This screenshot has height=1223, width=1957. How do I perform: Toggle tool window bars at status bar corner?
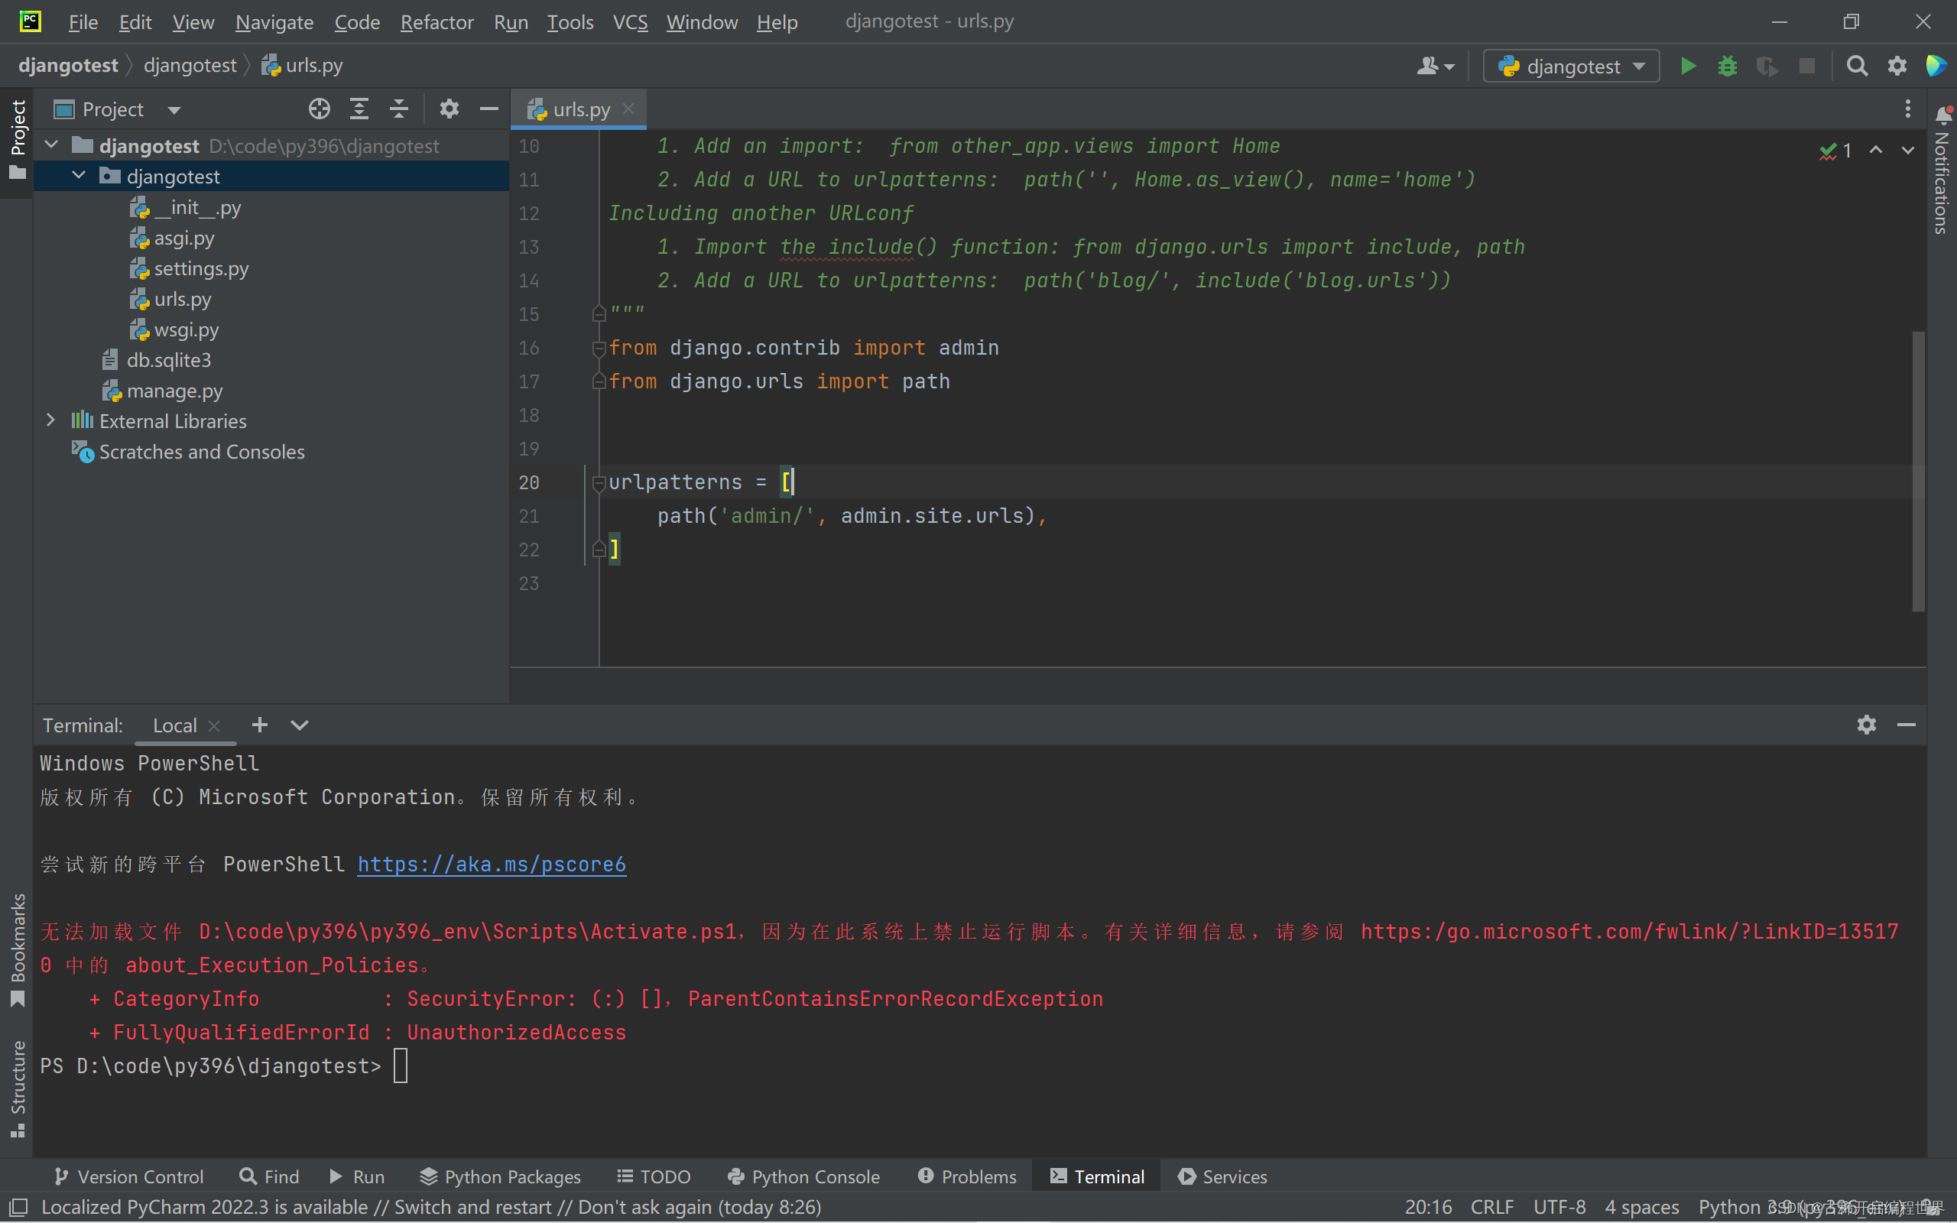click(18, 1207)
